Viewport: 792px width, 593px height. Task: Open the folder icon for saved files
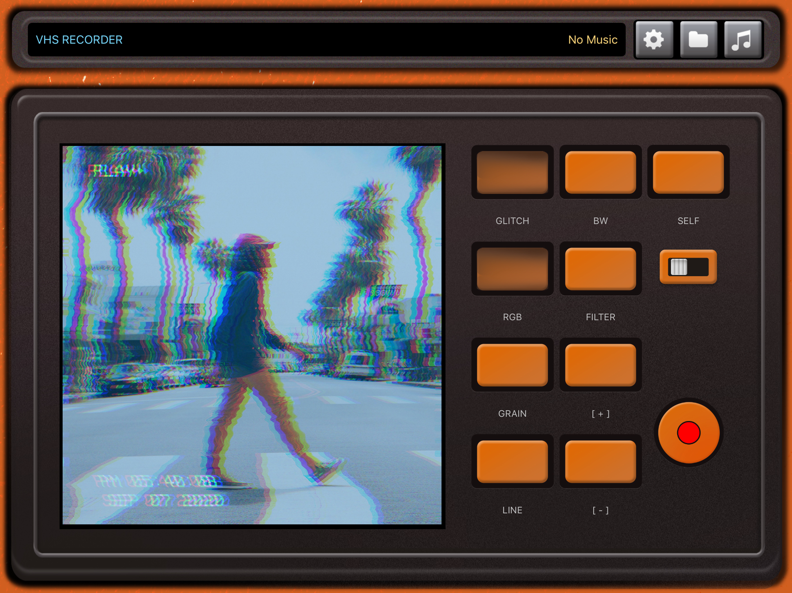pyautogui.click(x=698, y=39)
